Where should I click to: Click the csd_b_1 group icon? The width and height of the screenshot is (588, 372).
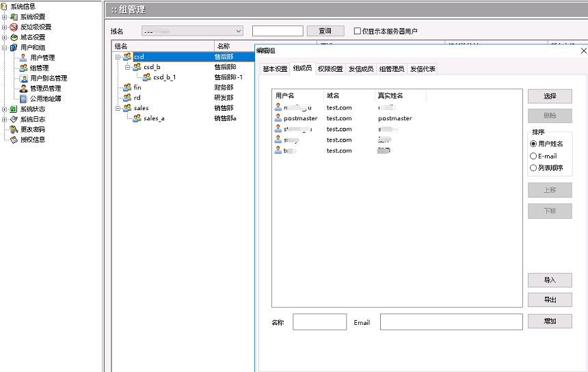coord(147,77)
